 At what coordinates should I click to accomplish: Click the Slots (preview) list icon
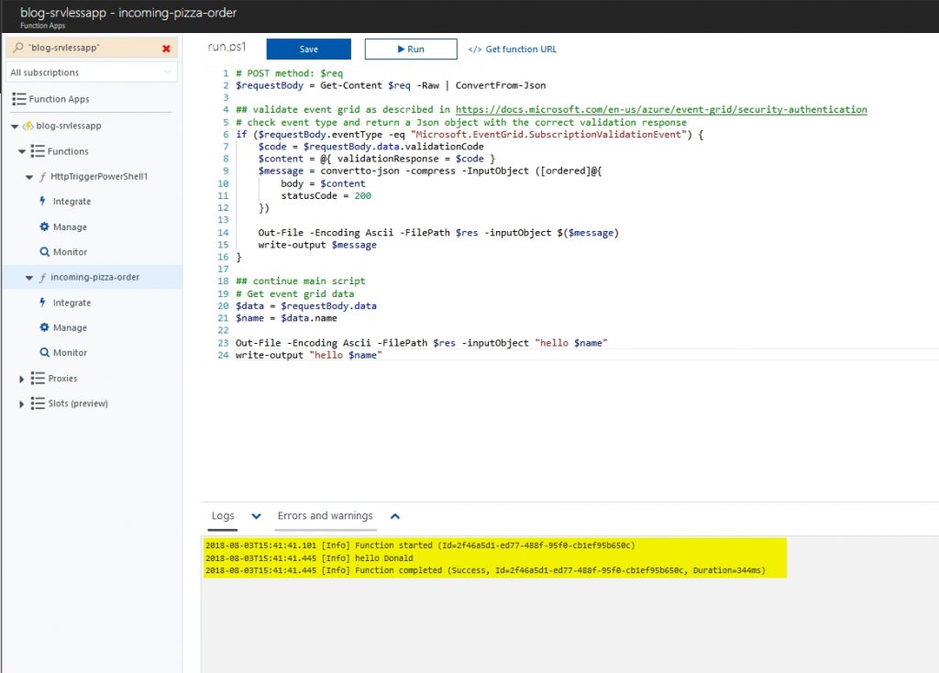(38, 403)
